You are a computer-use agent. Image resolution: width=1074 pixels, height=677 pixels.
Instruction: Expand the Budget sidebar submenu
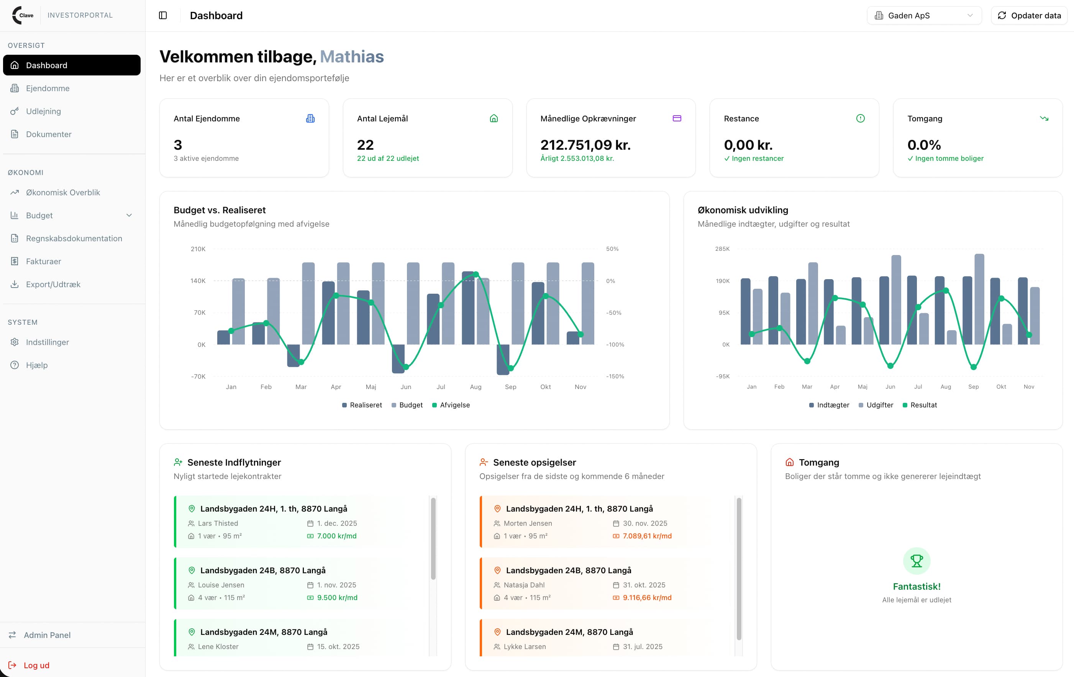(x=129, y=215)
